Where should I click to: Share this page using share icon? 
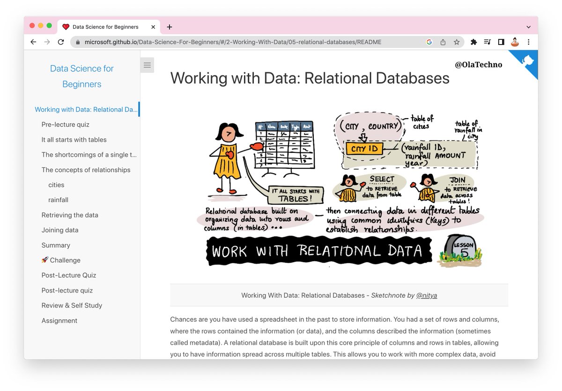point(443,42)
